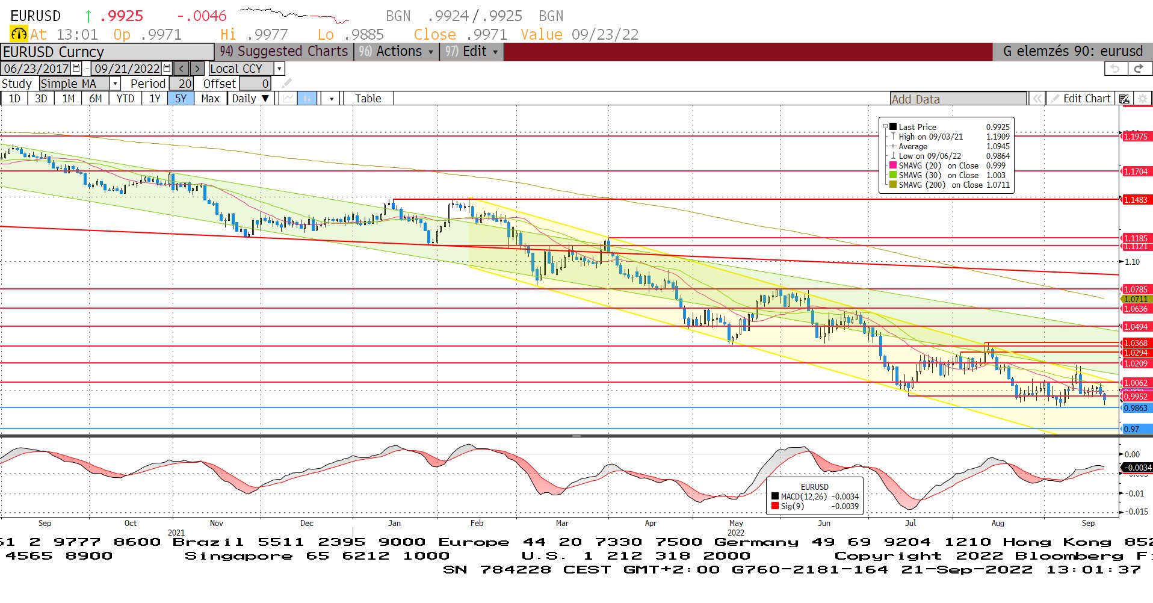
Task: Click the Average marker icon in legend
Action: 893,146
